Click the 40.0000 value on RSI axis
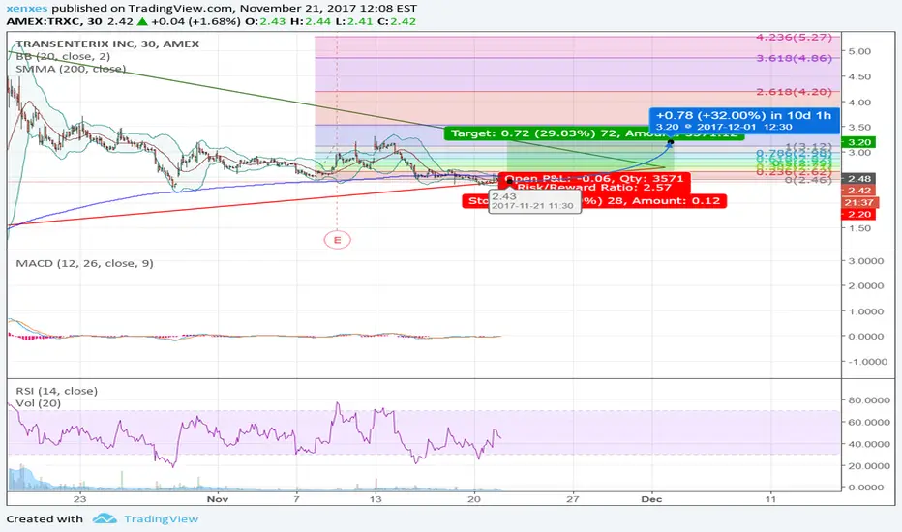This screenshot has height=532, width=902. [868, 444]
